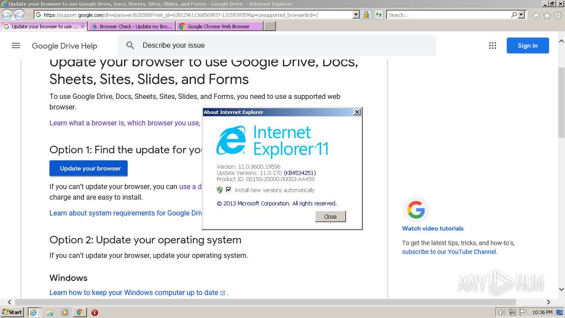Image resolution: width=565 pixels, height=318 pixels.
Task: Click the volume speaker tray icon
Action: point(501,312)
